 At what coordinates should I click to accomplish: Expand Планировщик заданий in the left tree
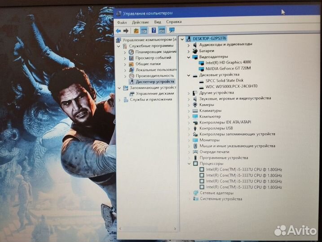pyautogui.click(x=125, y=52)
